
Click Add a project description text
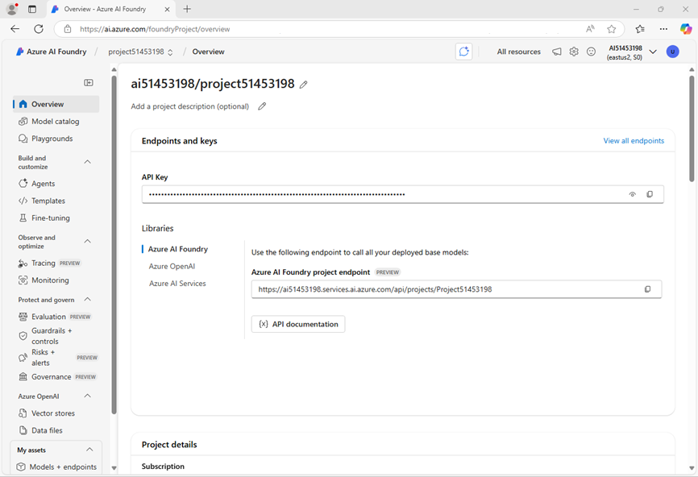click(x=189, y=106)
